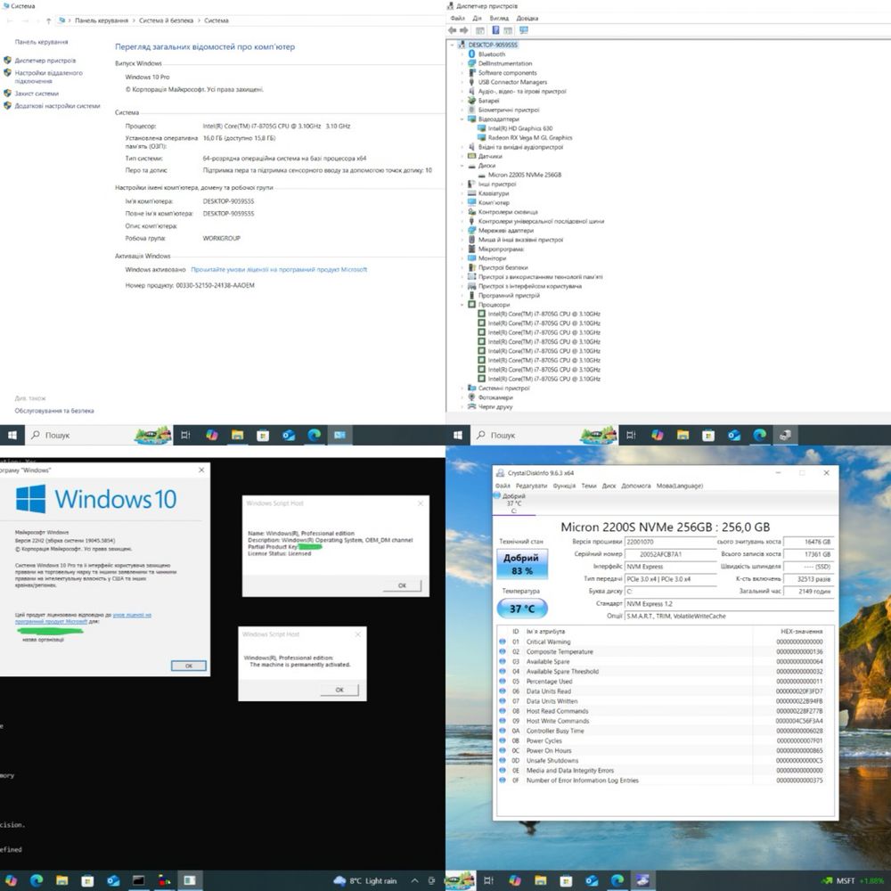Click the Back arrow in Device Manager toolbar

[x=452, y=30]
